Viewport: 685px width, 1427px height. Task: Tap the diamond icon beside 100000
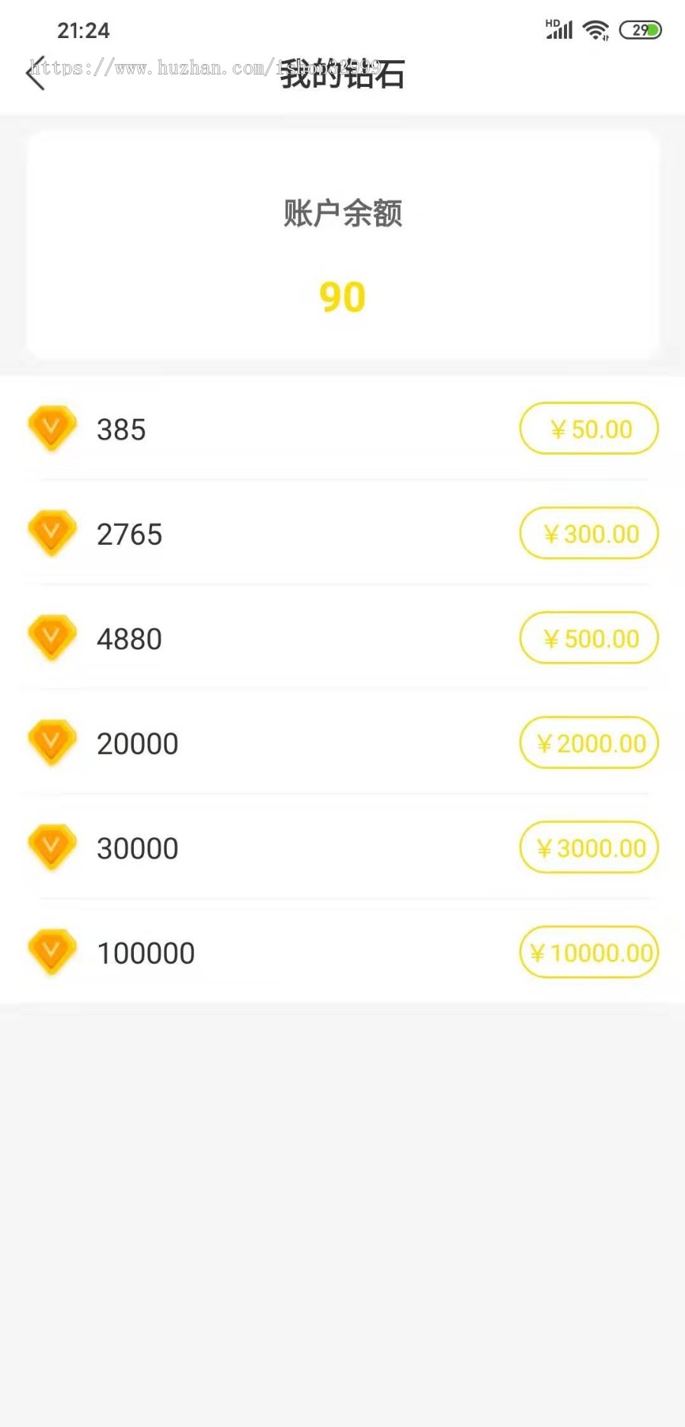(52, 952)
